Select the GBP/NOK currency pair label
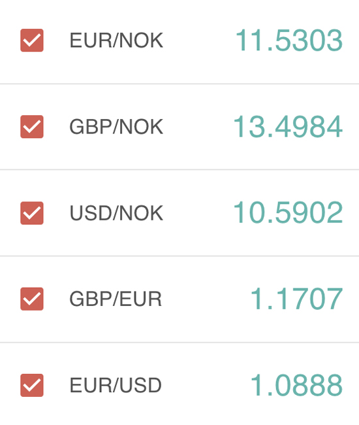Image resolution: width=359 pixels, height=425 pixels. (x=116, y=127)
